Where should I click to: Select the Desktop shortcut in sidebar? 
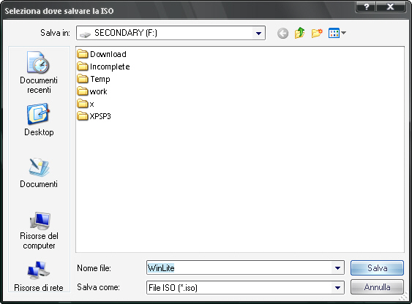39,120
